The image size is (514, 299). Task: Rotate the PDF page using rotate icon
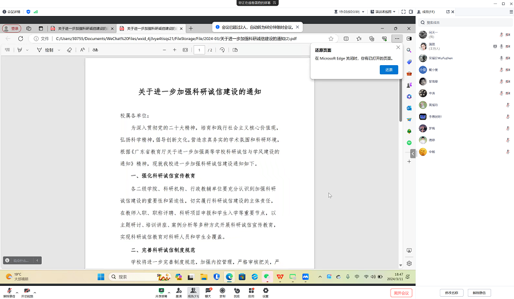coord(222,50)
